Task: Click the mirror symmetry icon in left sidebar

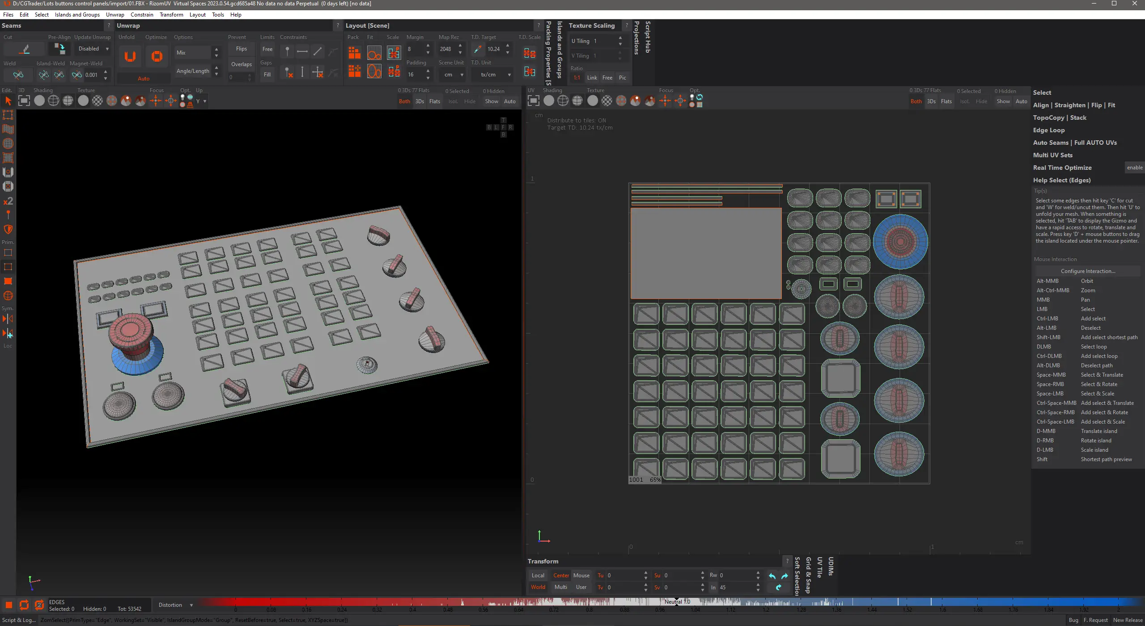Action: (8, 319)
